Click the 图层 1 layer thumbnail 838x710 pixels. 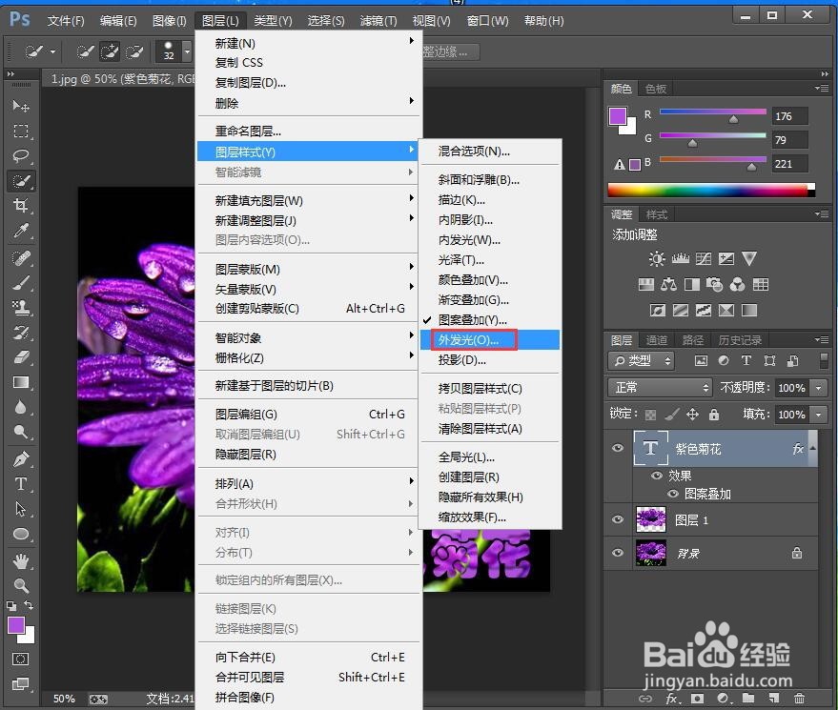652,519
